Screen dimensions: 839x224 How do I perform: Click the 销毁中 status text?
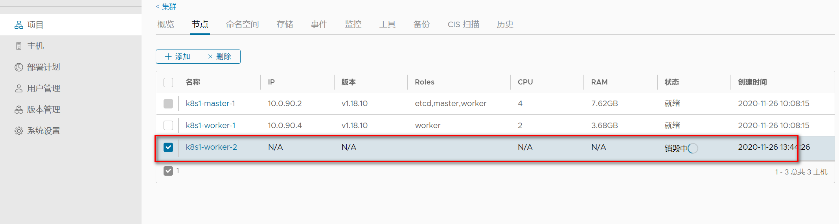click(x=676, y=149)
